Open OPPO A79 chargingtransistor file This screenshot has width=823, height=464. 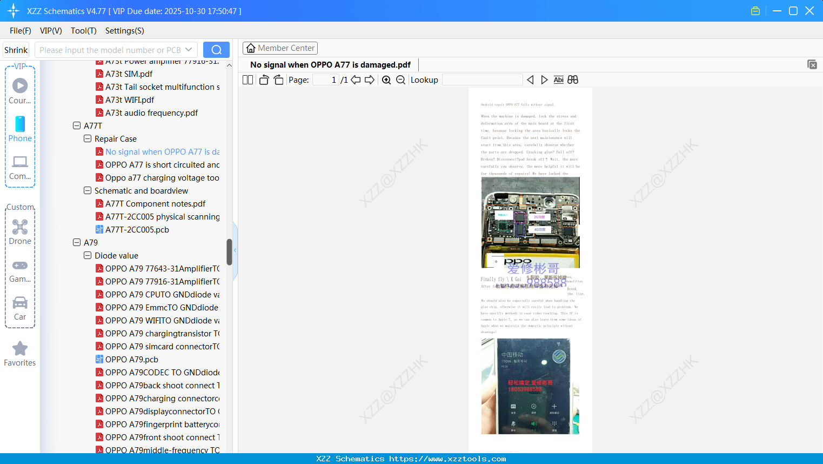[x=163, y=333]
